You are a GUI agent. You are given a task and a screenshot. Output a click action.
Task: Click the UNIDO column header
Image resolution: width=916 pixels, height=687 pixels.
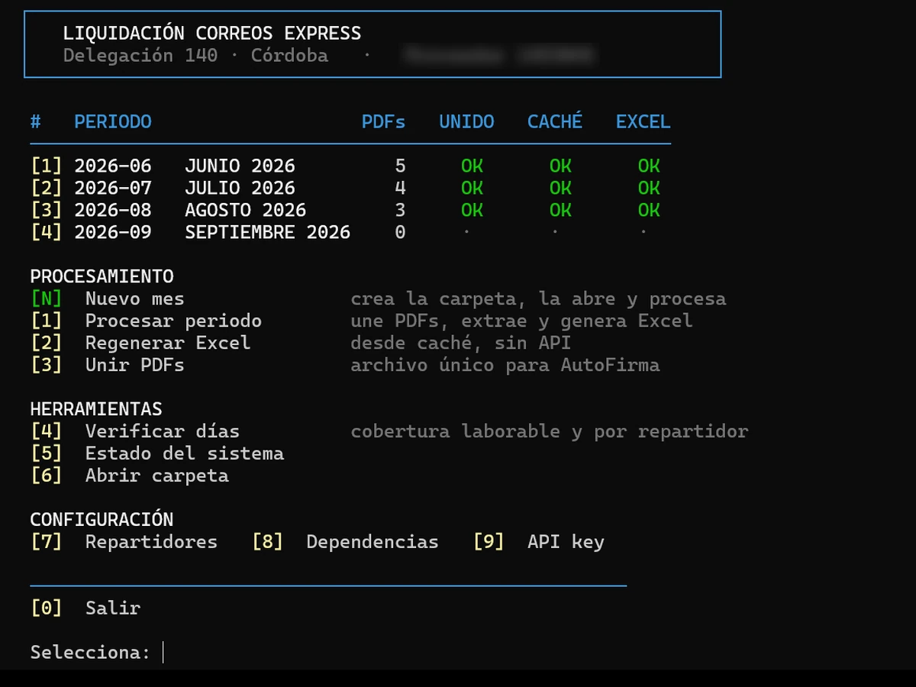[x=466, y=121]
